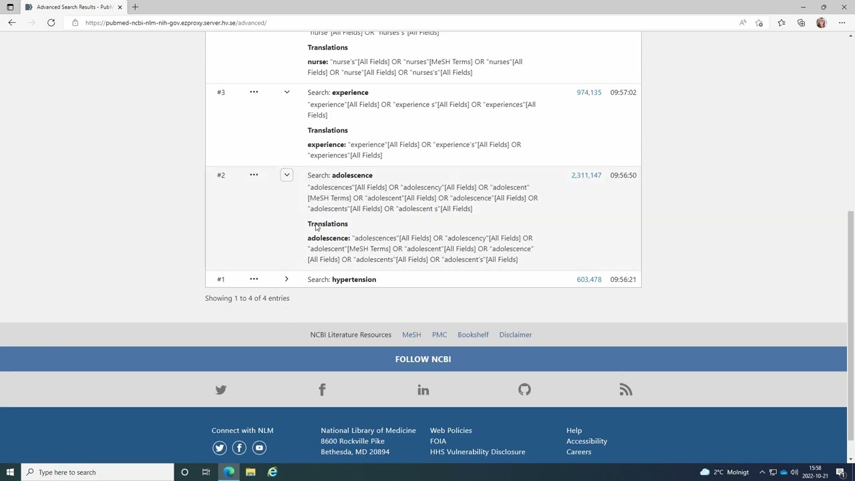The height and width of the screenshot is (481, 855).
Task: Open actions menu for search #2
Action: 254,175
